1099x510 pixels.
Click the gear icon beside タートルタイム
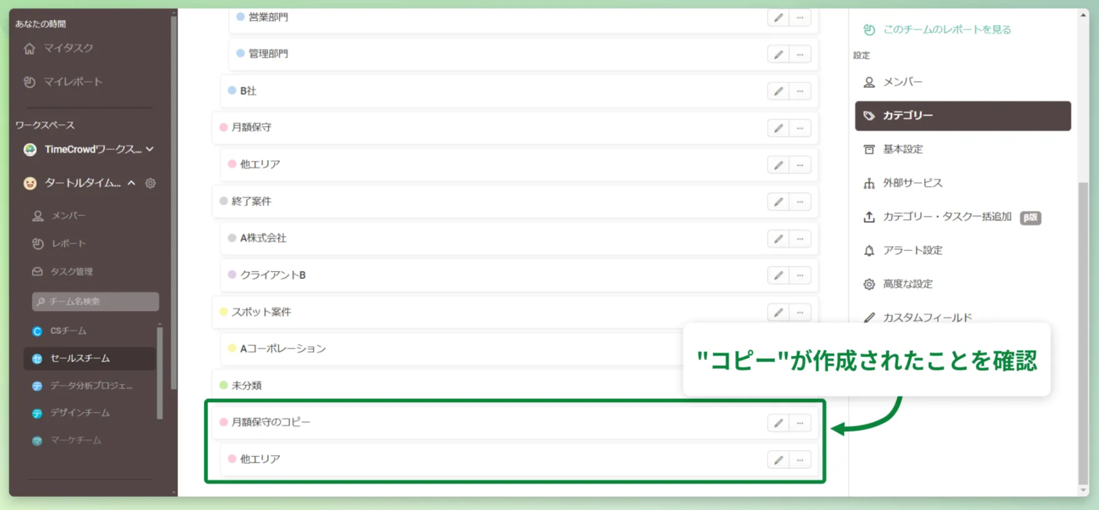pyautogui.click(x=151, y=183)
